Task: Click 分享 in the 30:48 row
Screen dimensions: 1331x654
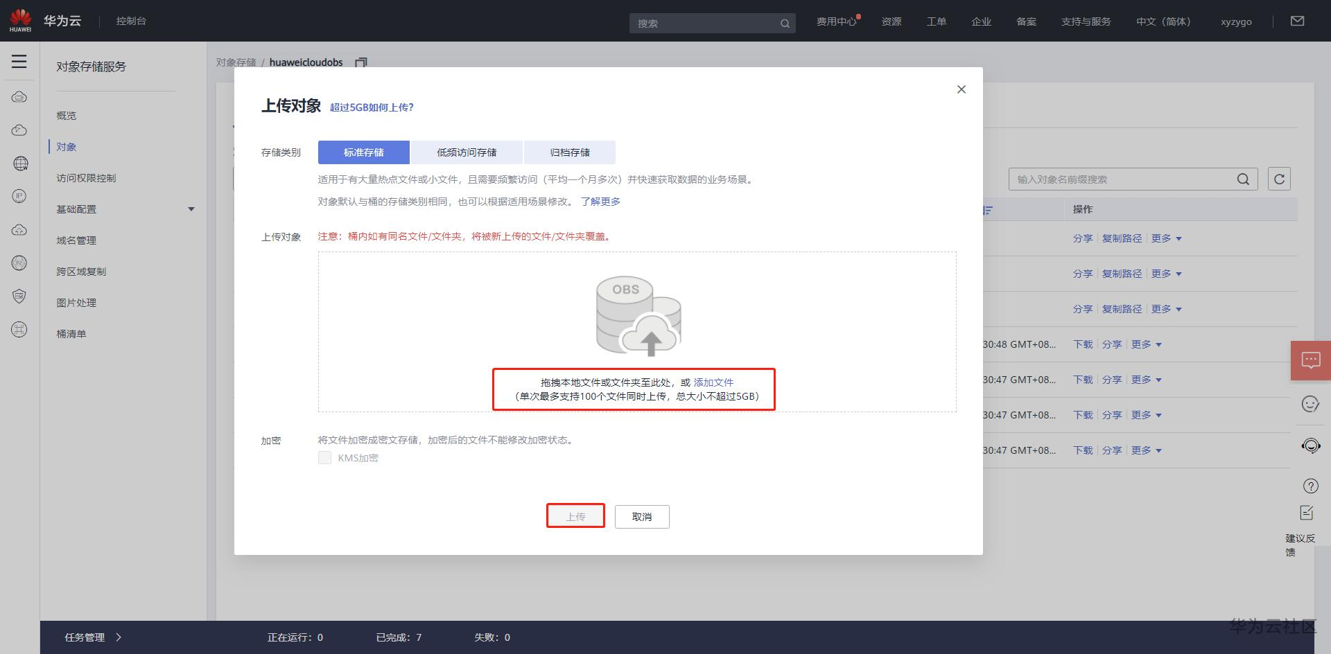Action: 1112,344
